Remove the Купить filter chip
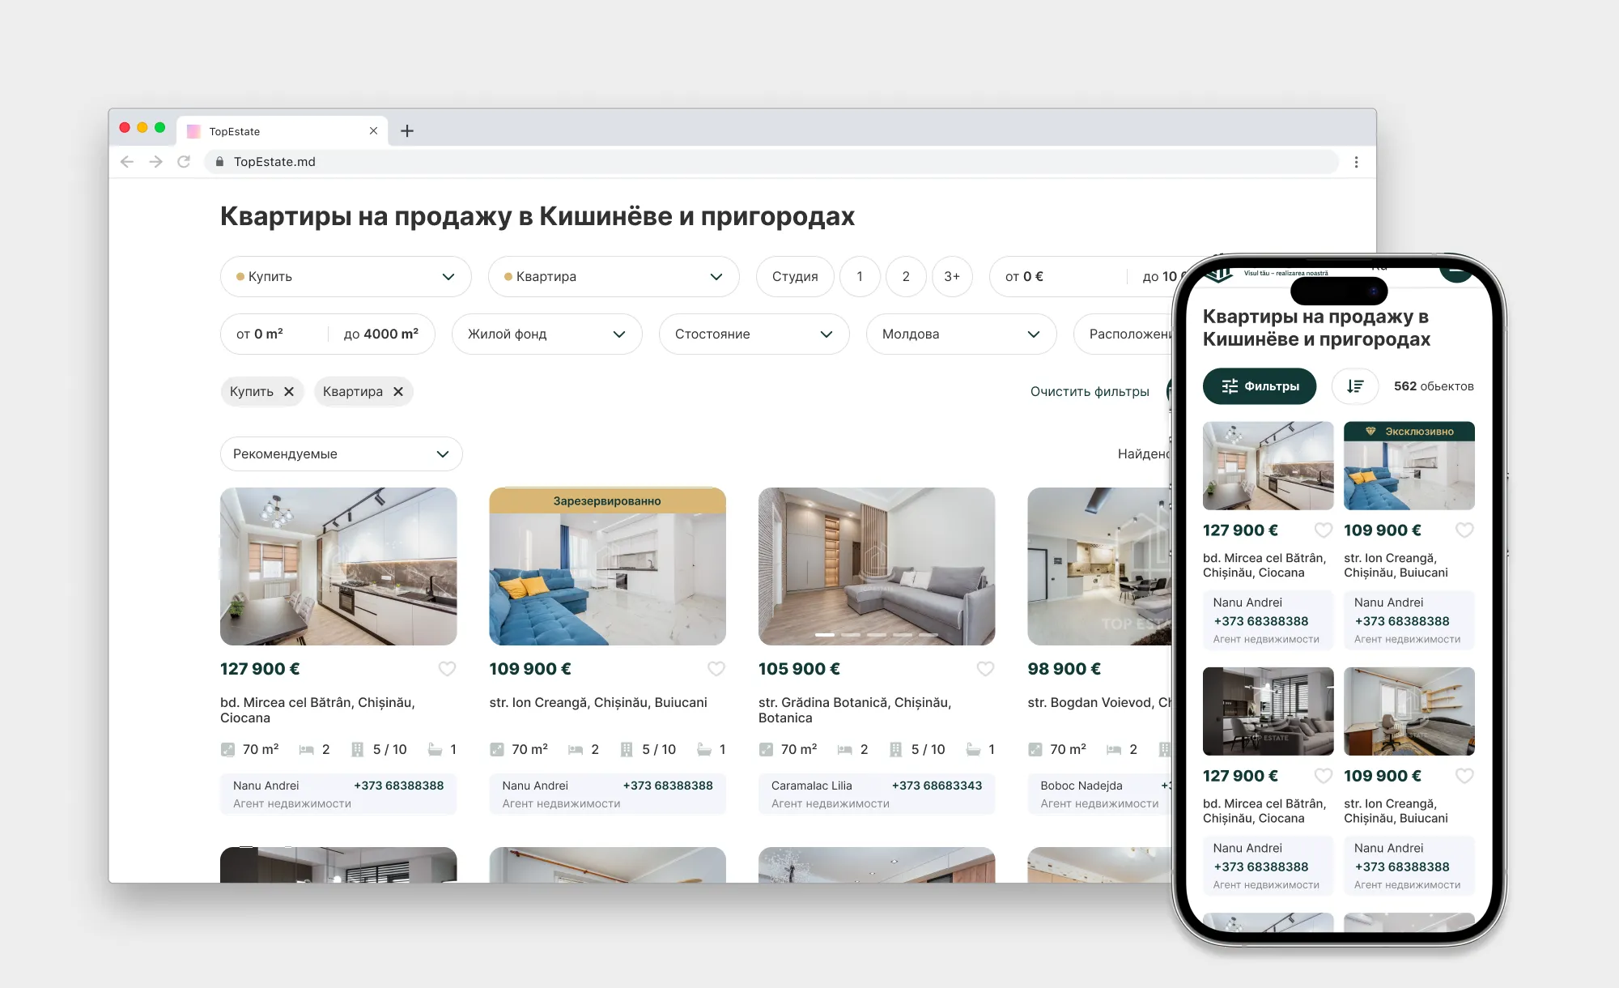This screenshot has width=1619, height=988. (x=289, y=392)
